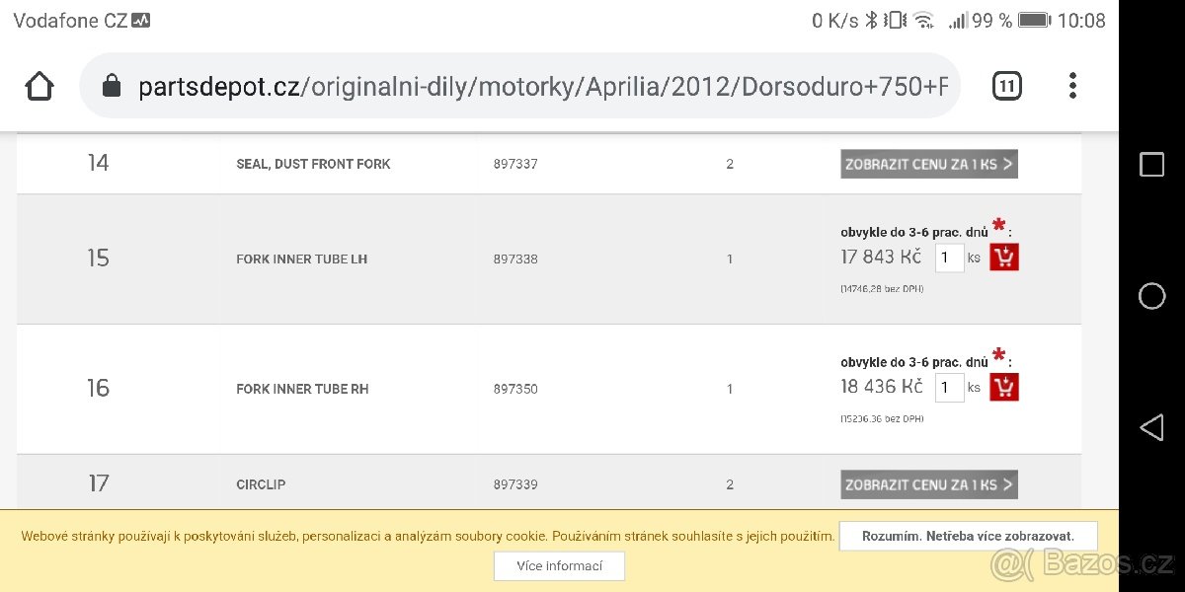Open Chrome's three-dot overflow menu

pos(1071,86)
